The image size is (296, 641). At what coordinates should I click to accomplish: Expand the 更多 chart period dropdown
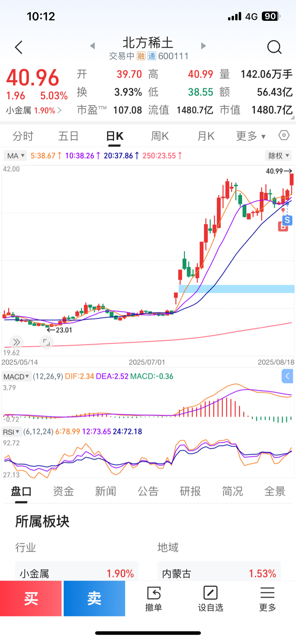coord(251,136)
